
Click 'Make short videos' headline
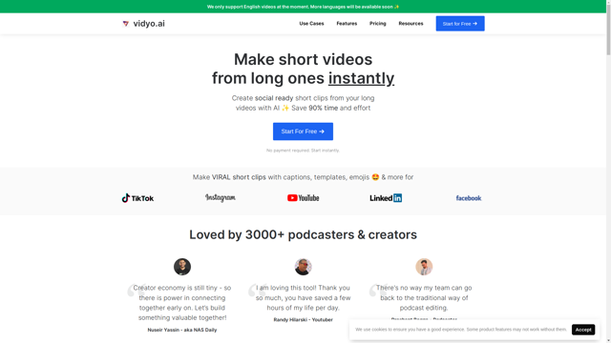pos(304,59)
